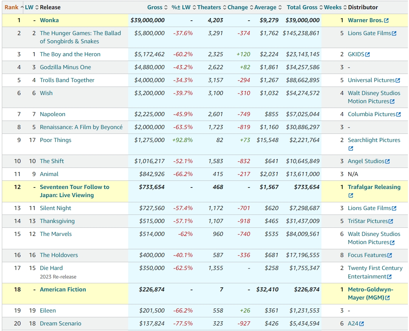Click external link icon beside Columbia Pictures

click(x=398, y=114)
